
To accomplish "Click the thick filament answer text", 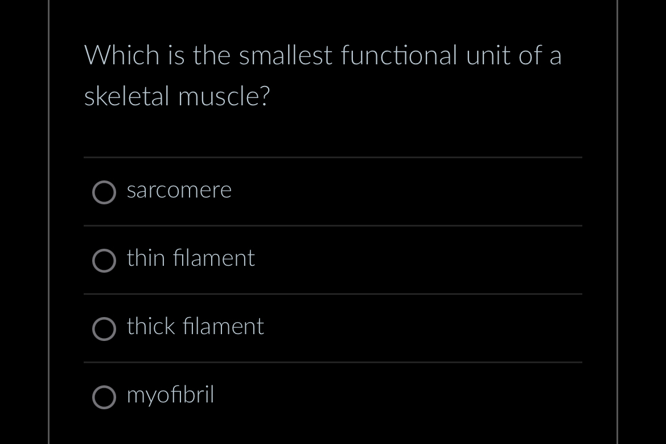I will (195, 327).
